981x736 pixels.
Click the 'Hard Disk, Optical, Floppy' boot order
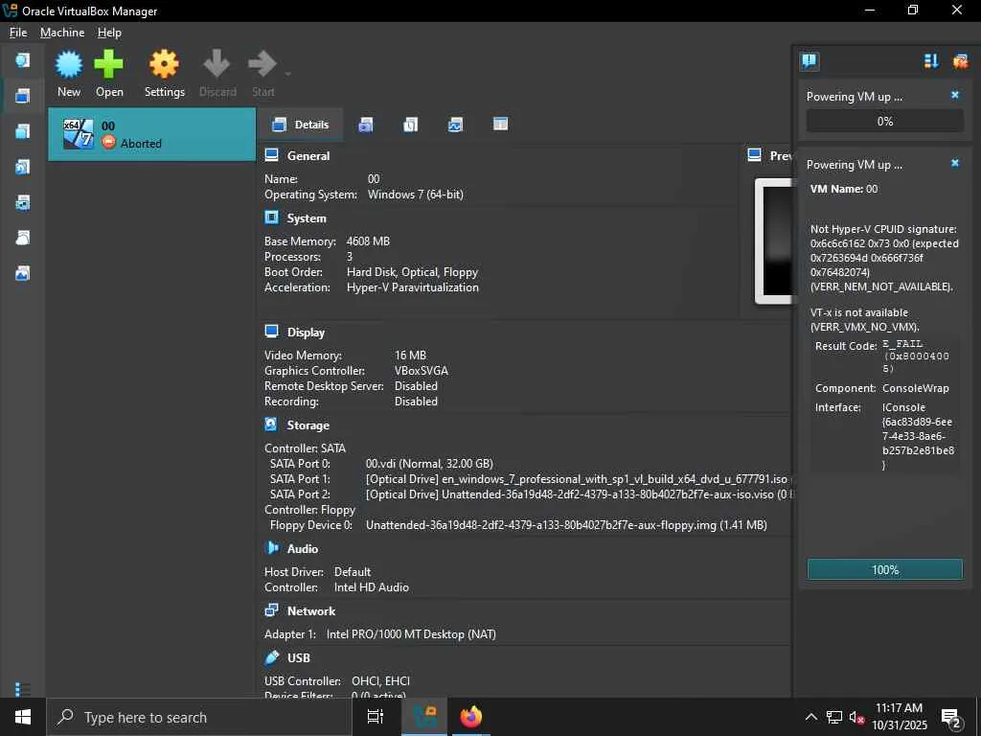pyautogui.click(x=412, y=272)
